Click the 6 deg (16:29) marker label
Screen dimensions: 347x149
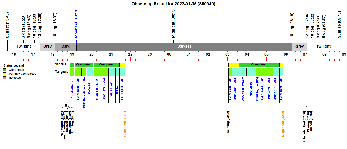click(x=23, y=27)
